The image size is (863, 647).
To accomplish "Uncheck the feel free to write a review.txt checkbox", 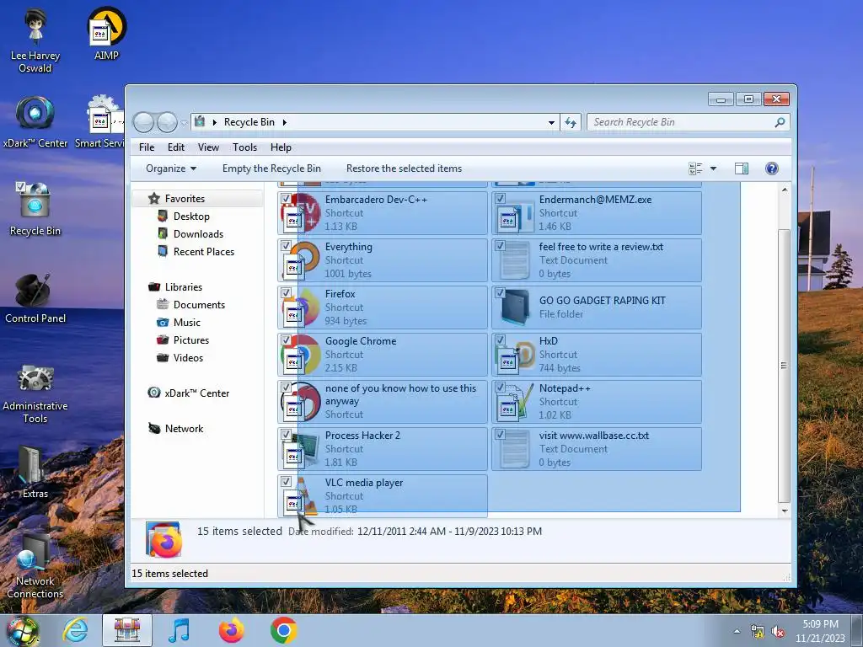I will pyautogui.click(x=500, y=246).
